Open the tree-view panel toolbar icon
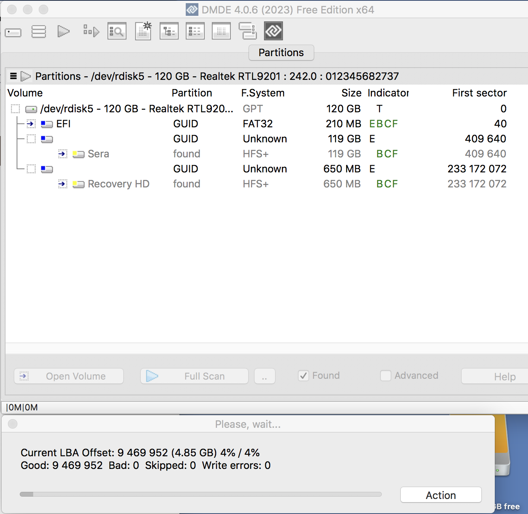 (169, 31)
